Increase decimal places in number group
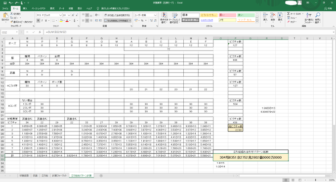The height and width of the screenshot is (182, 336). coord(151,21)
